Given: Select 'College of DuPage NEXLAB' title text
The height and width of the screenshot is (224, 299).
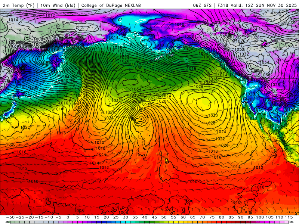Looking at the screenshot, I should coord(111,5).
